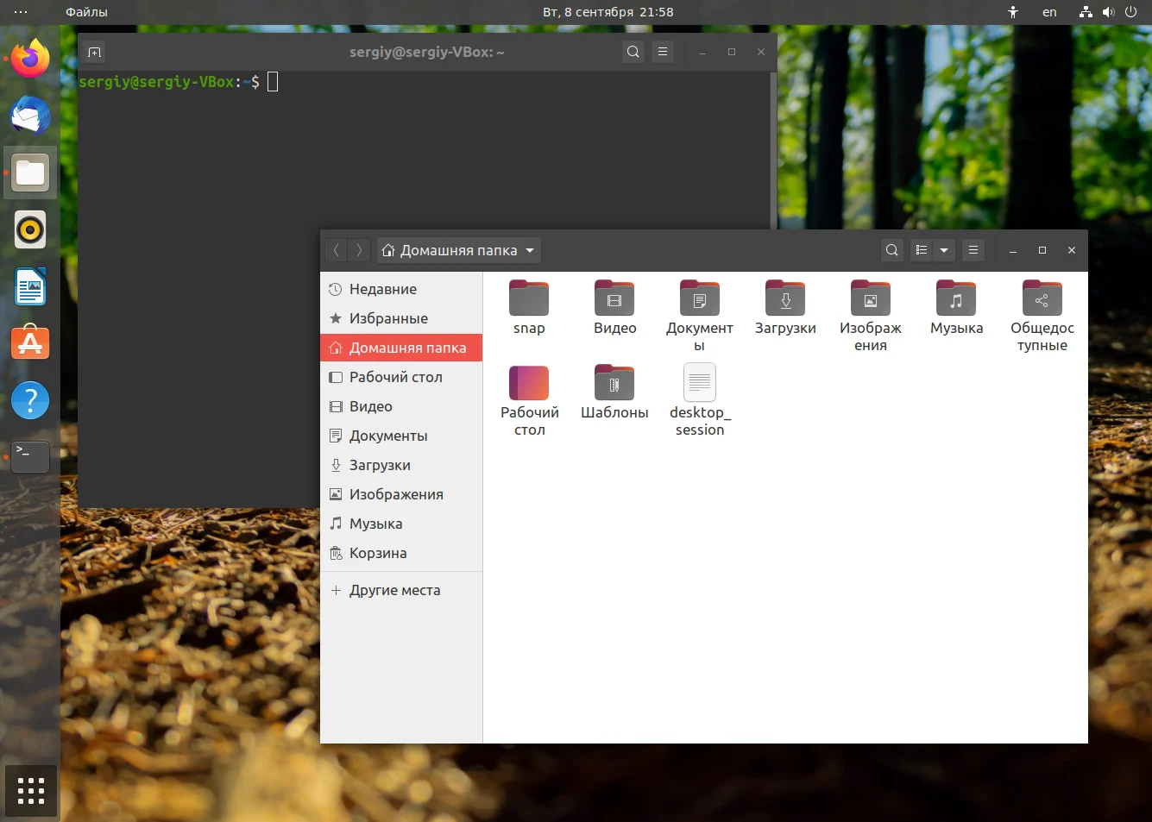The width and height of the screenshot is (1152, 822).
Task: Open the date and time panel
Action: 608,12
